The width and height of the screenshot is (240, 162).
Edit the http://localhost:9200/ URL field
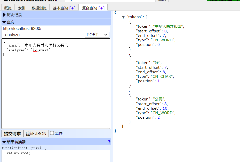tap(56, 29)
